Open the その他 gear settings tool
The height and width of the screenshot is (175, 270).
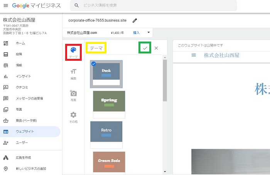coord(73,117)
